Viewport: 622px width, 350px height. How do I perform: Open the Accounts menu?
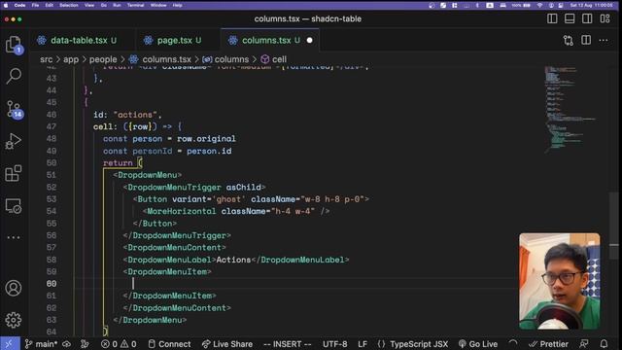(x=14, y=288)
